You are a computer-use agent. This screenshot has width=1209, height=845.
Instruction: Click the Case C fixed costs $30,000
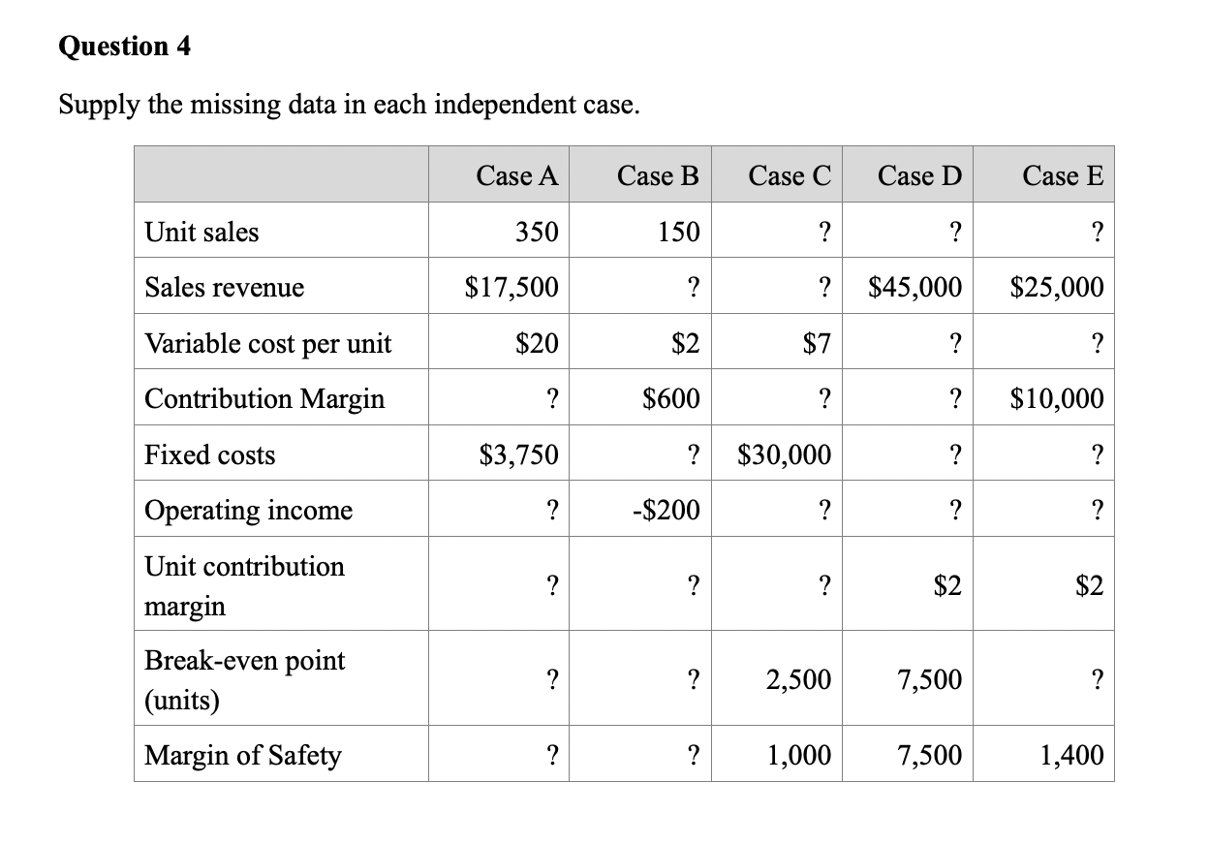click(x=785, y=454)
